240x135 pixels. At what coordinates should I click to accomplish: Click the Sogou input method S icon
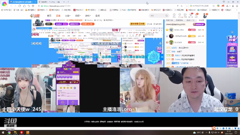(214, 128)
